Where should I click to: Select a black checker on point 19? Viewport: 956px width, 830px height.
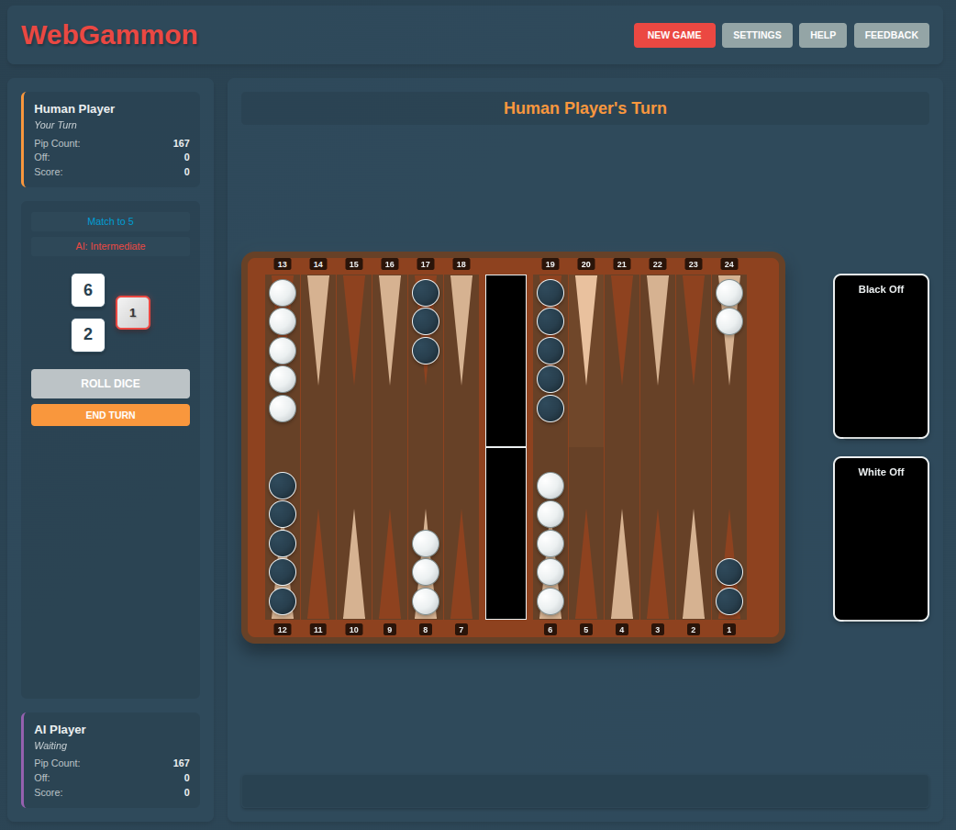550,292
